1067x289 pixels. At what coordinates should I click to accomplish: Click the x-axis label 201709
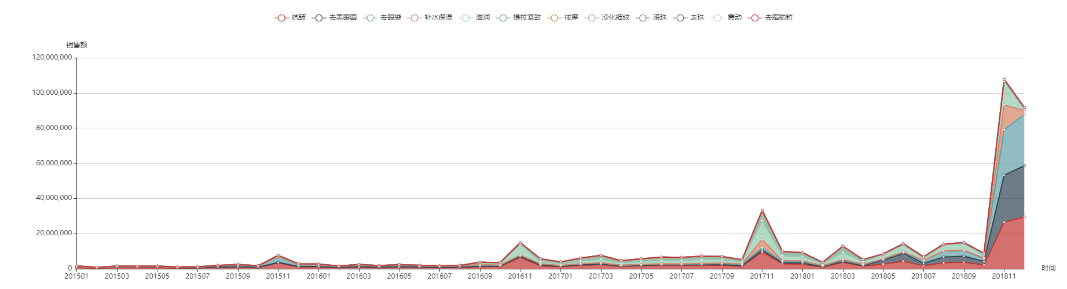tap(722, 276)
